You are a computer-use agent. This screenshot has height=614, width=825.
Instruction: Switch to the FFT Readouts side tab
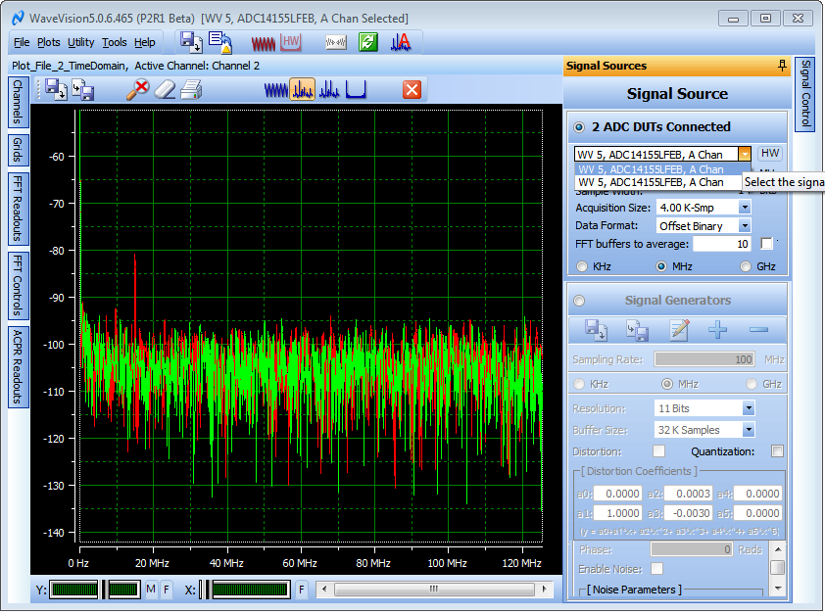(18, 209)
